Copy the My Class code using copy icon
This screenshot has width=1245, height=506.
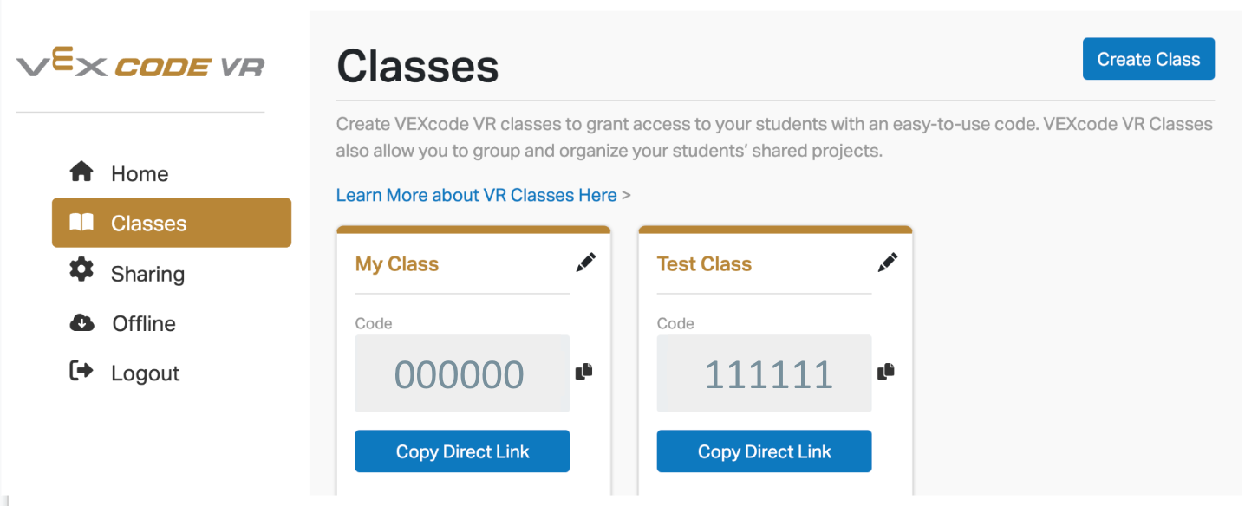(583, 371)
